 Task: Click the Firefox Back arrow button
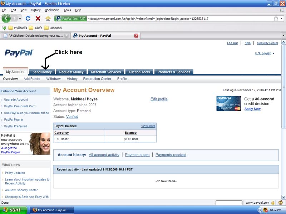[x=6, y=19]
